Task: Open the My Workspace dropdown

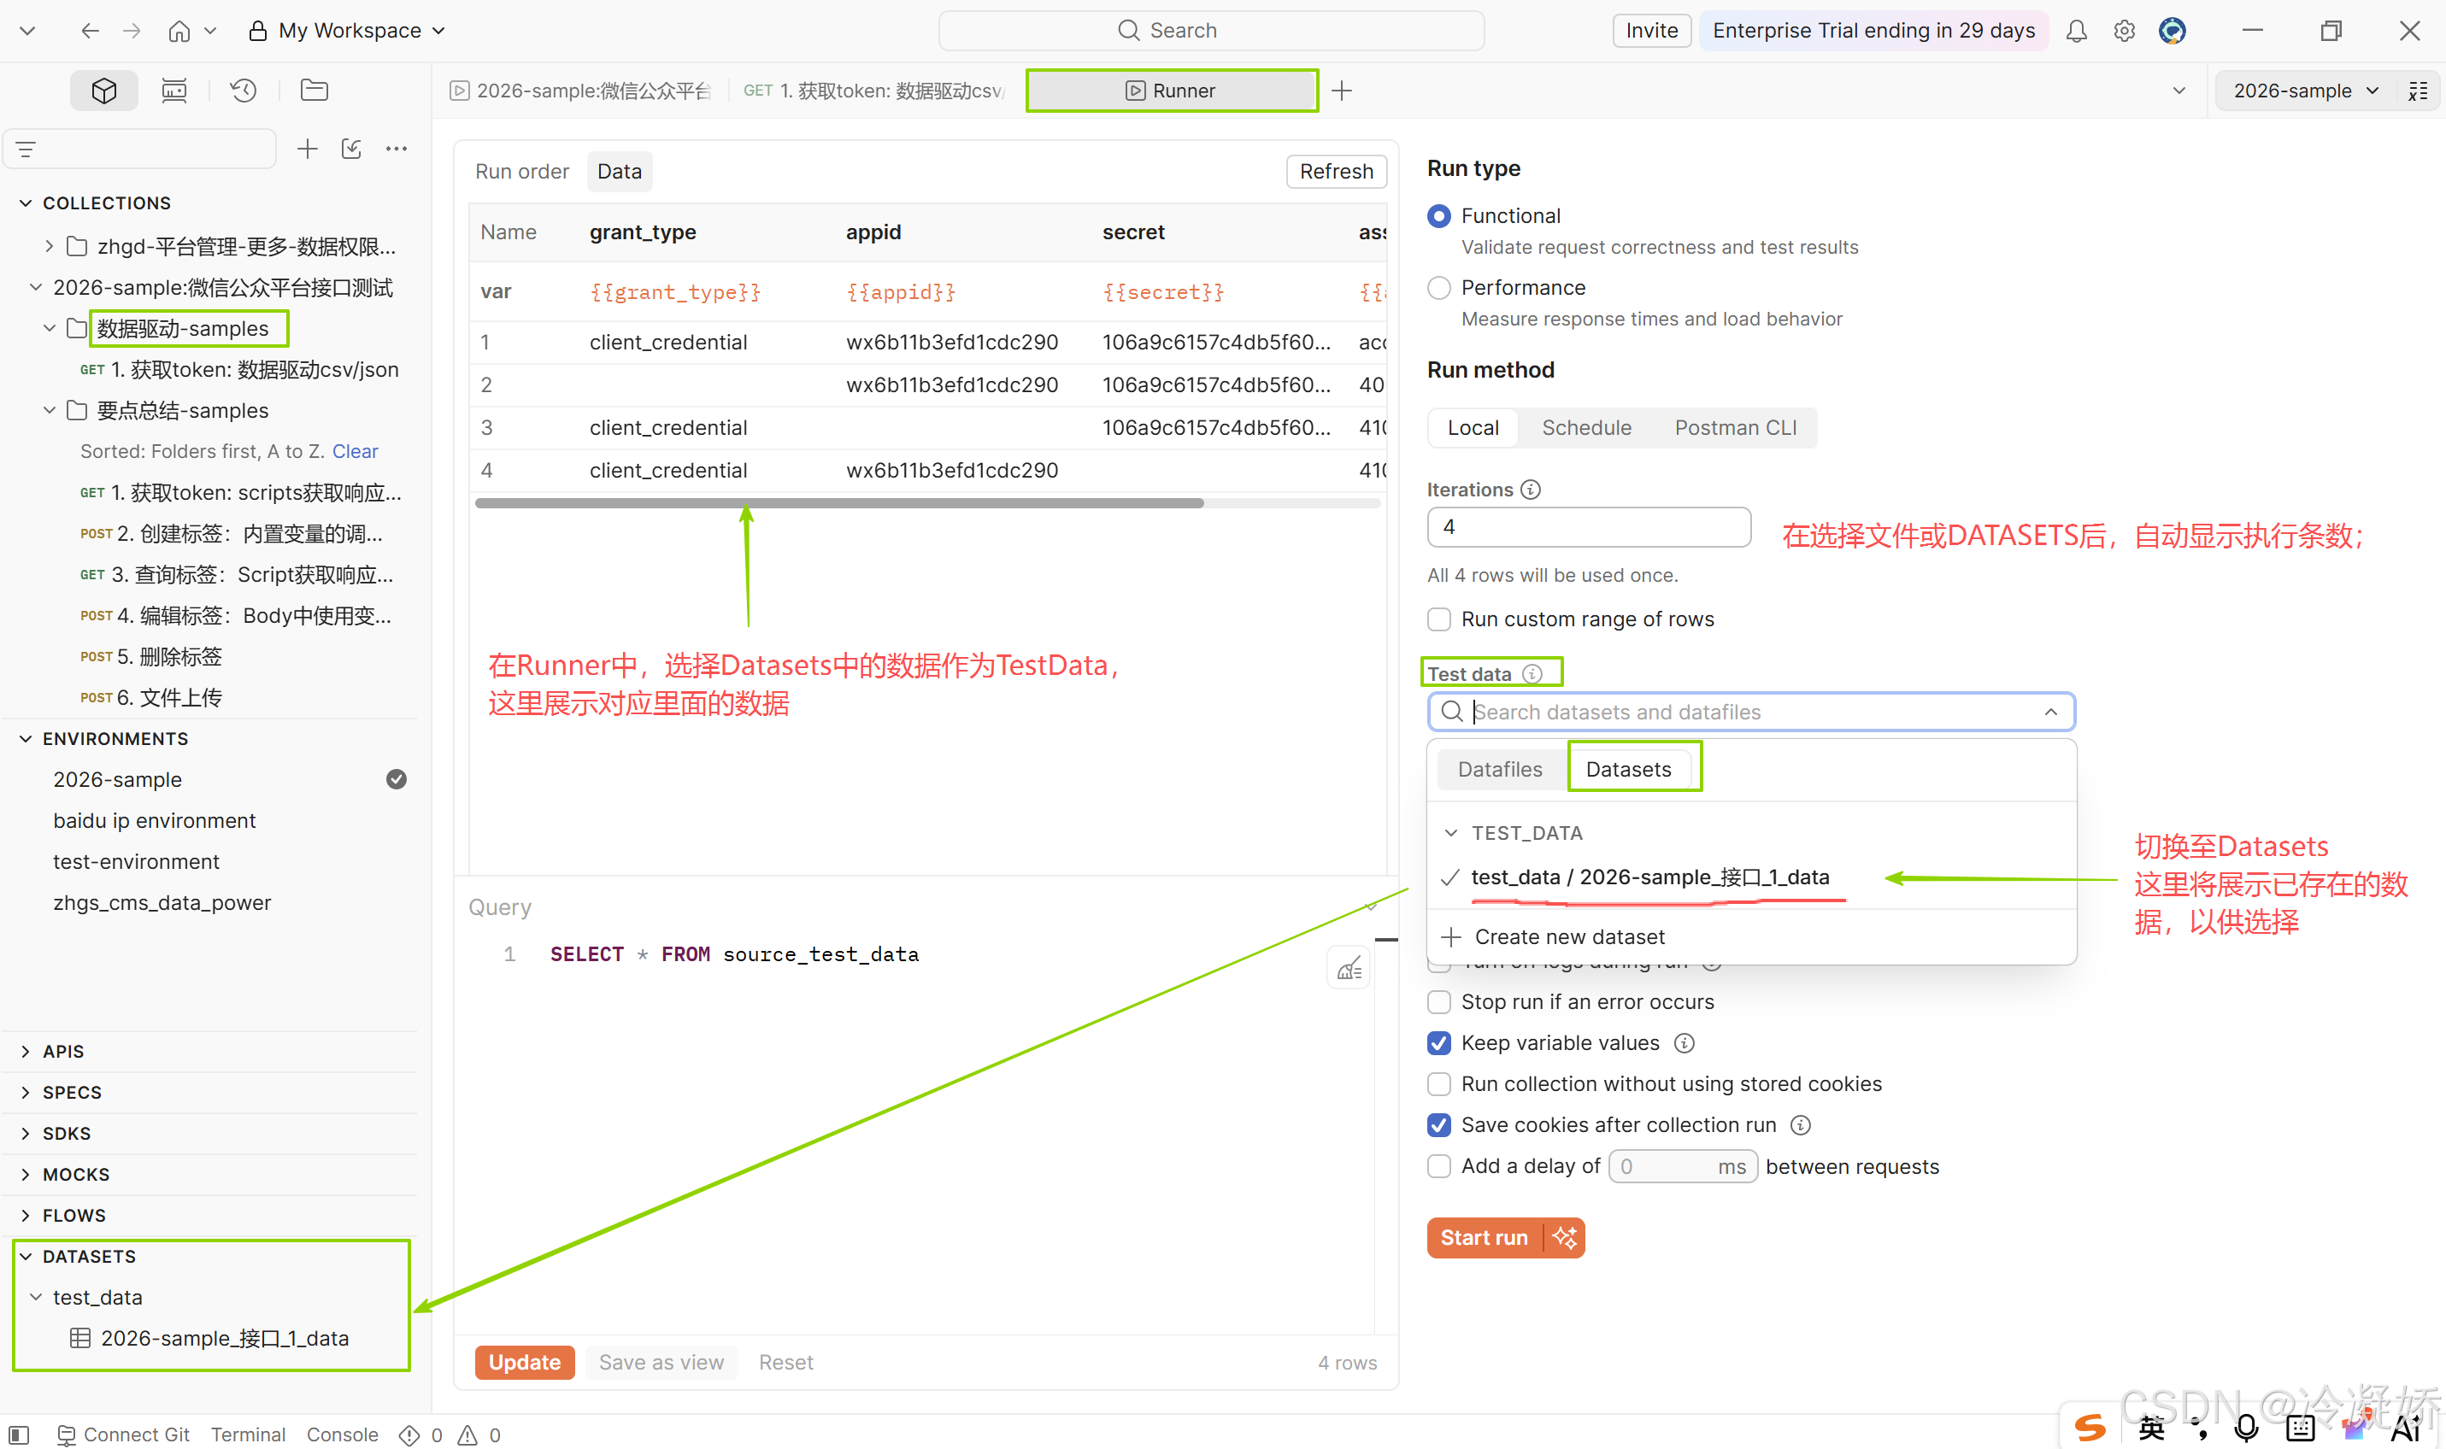Action: coord(349,30)
